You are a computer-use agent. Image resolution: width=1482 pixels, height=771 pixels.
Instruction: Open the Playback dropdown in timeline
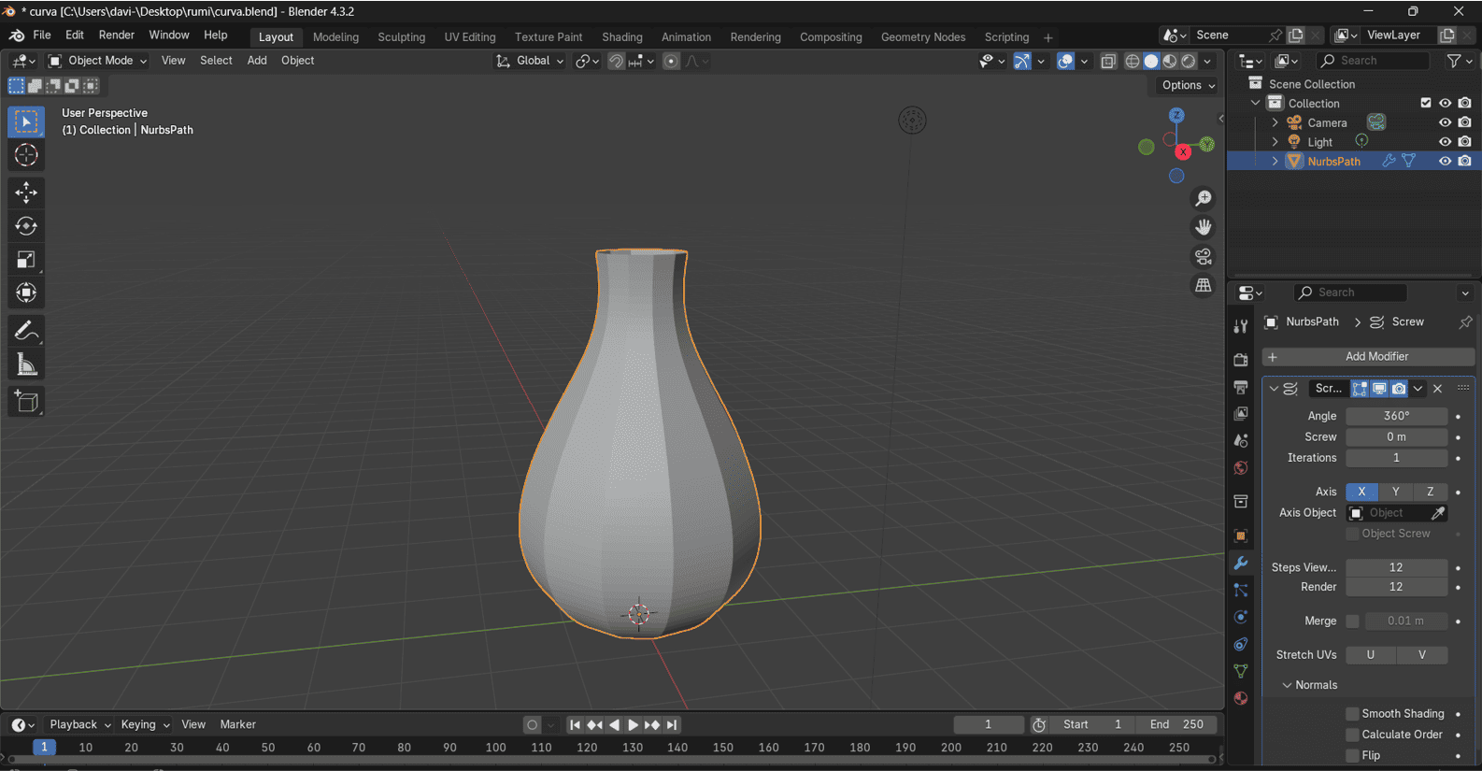pos(79,725)
